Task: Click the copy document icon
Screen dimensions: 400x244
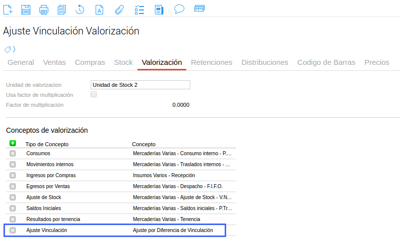Action: click(61, 9)
